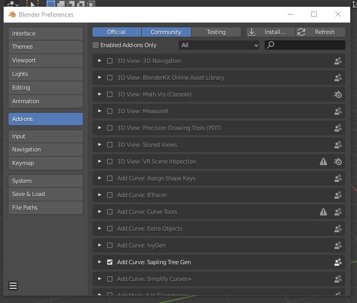
Task: Click the search magnifier icon
Action: 270,45
